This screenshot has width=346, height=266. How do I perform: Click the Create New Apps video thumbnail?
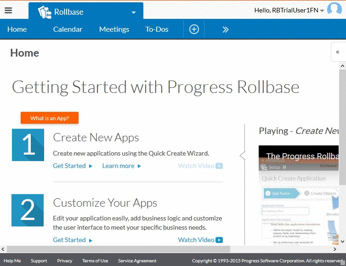coord(299,198)
